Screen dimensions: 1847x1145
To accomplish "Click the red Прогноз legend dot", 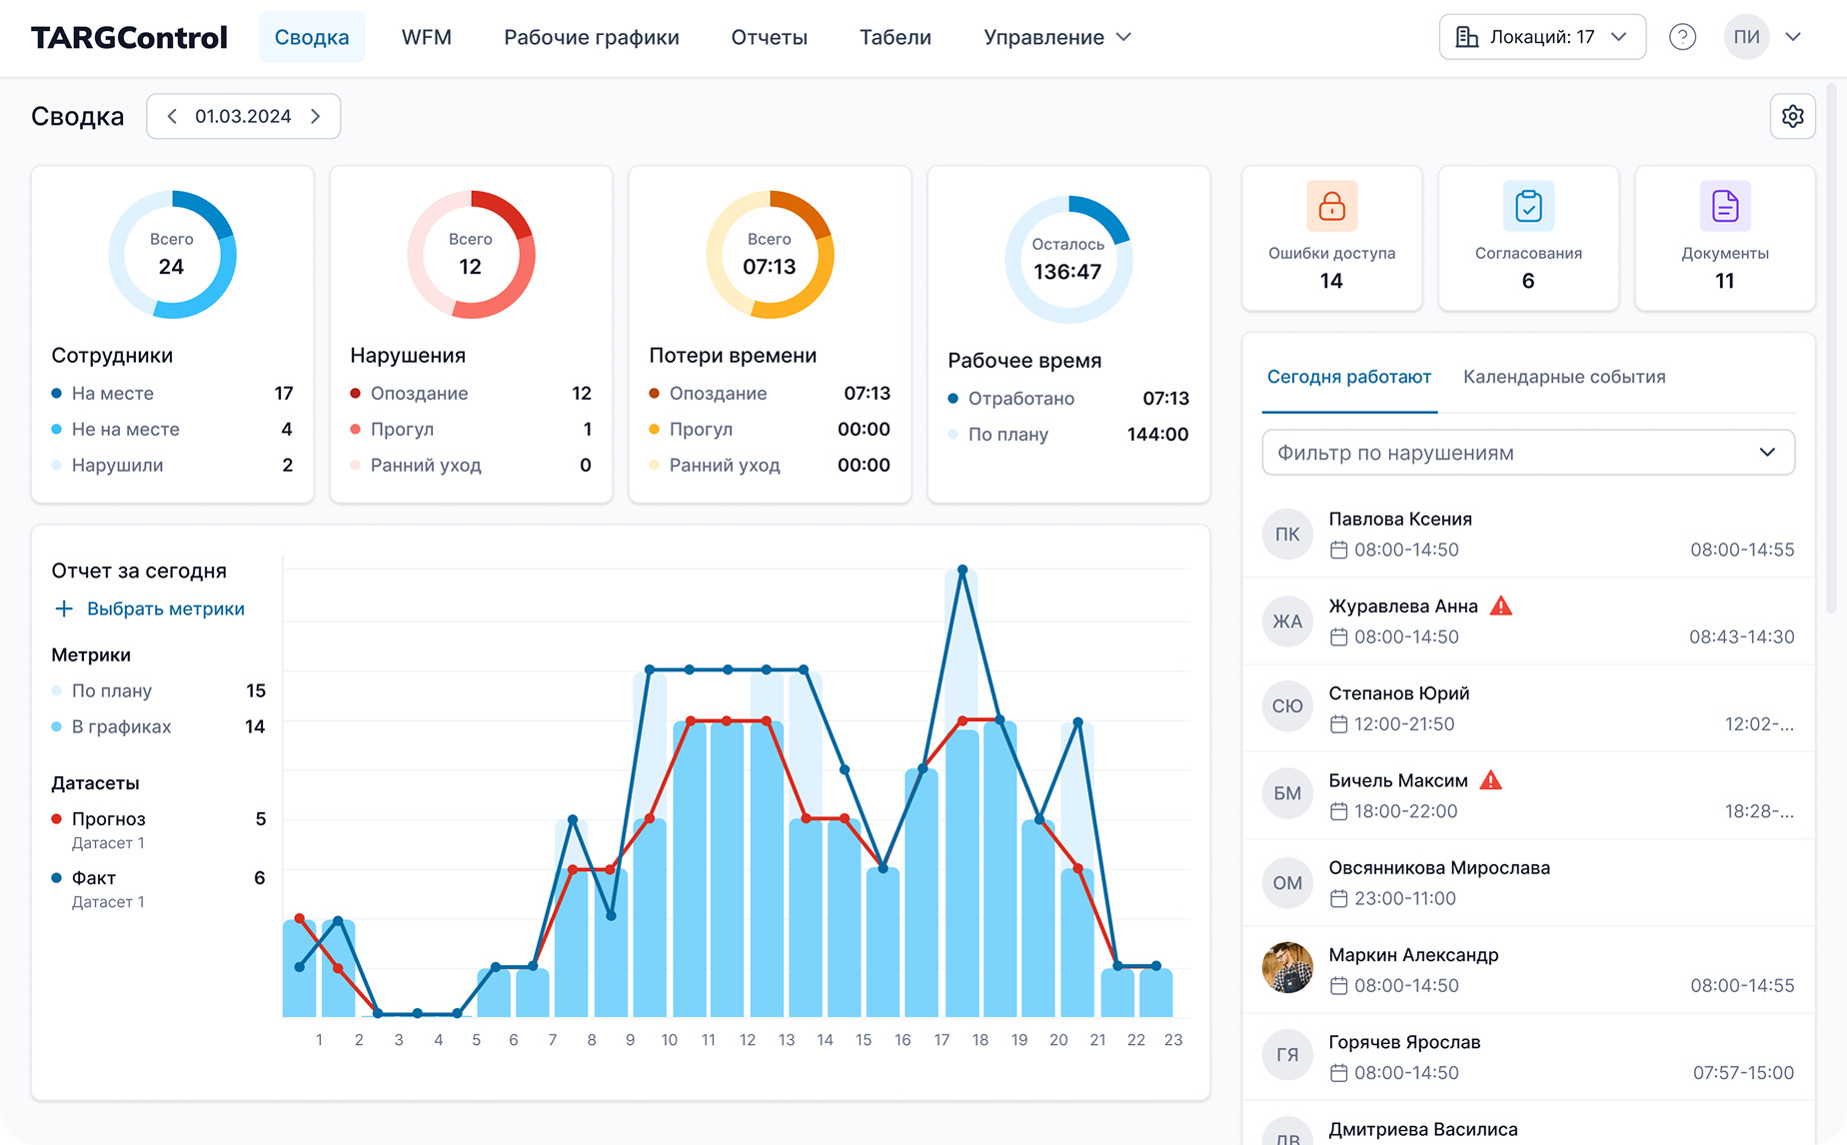I will point(57,819).
